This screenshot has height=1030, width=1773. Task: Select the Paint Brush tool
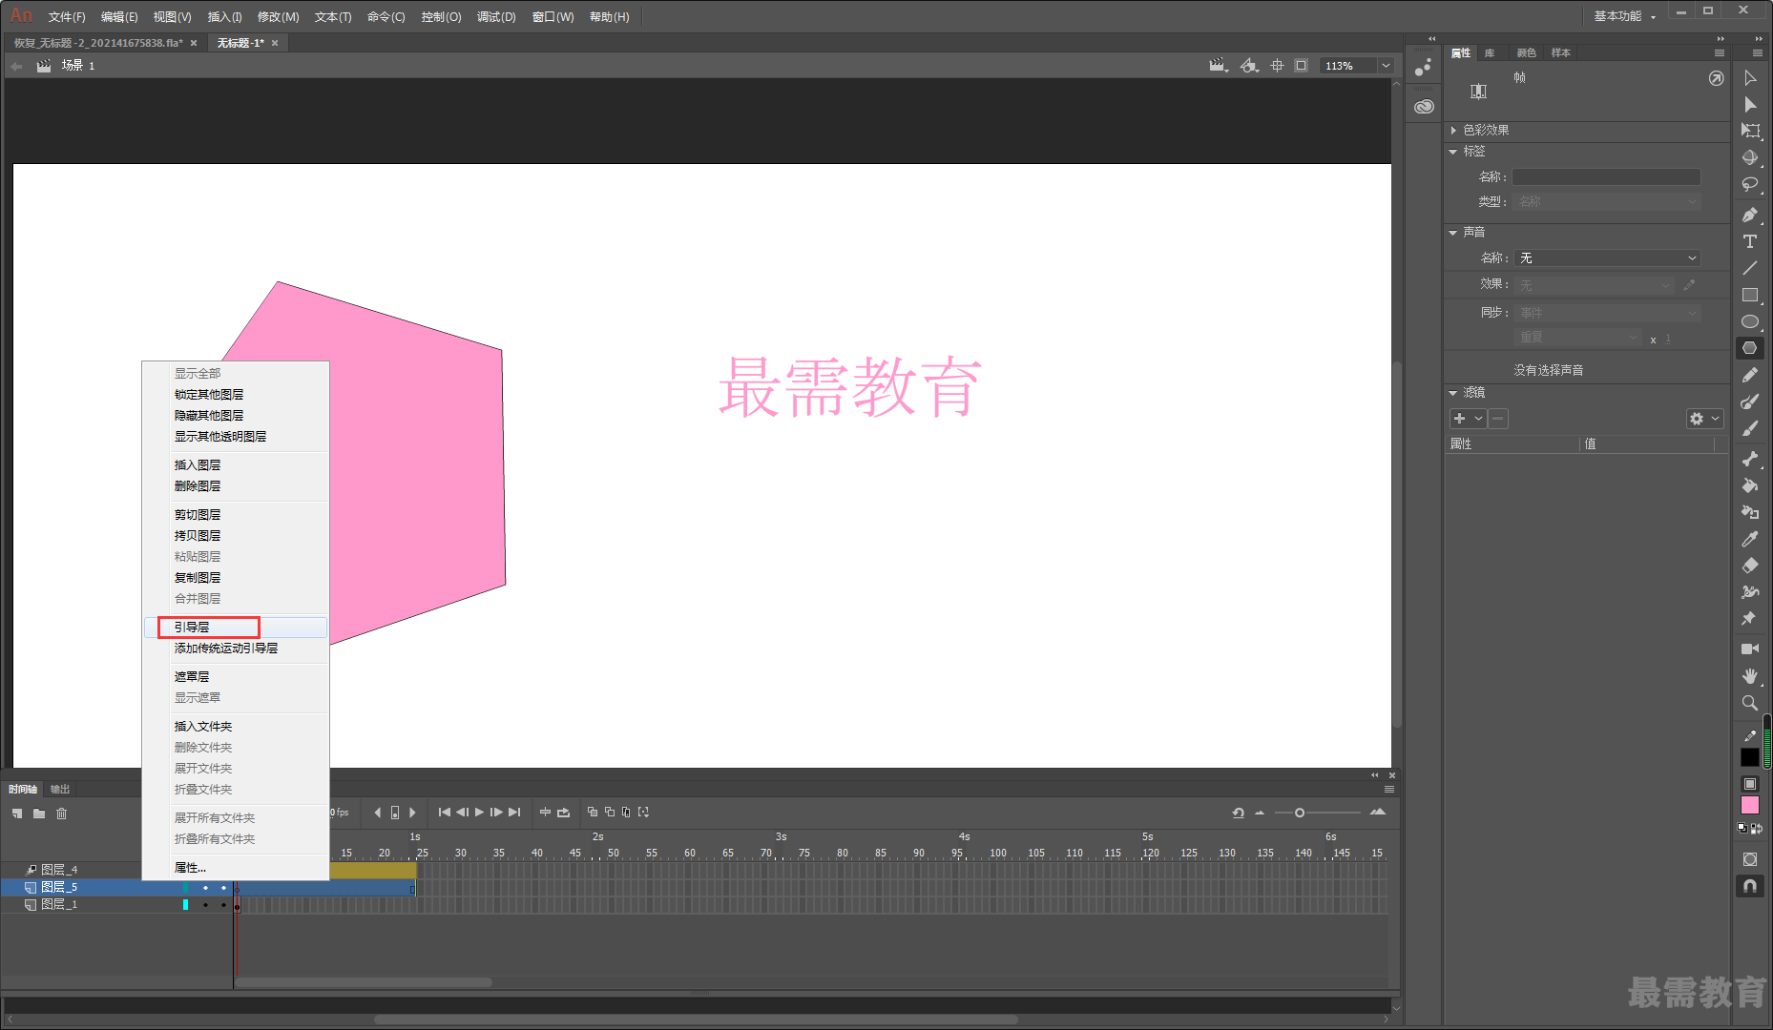pyautogui.click(x=1750, y=402)
